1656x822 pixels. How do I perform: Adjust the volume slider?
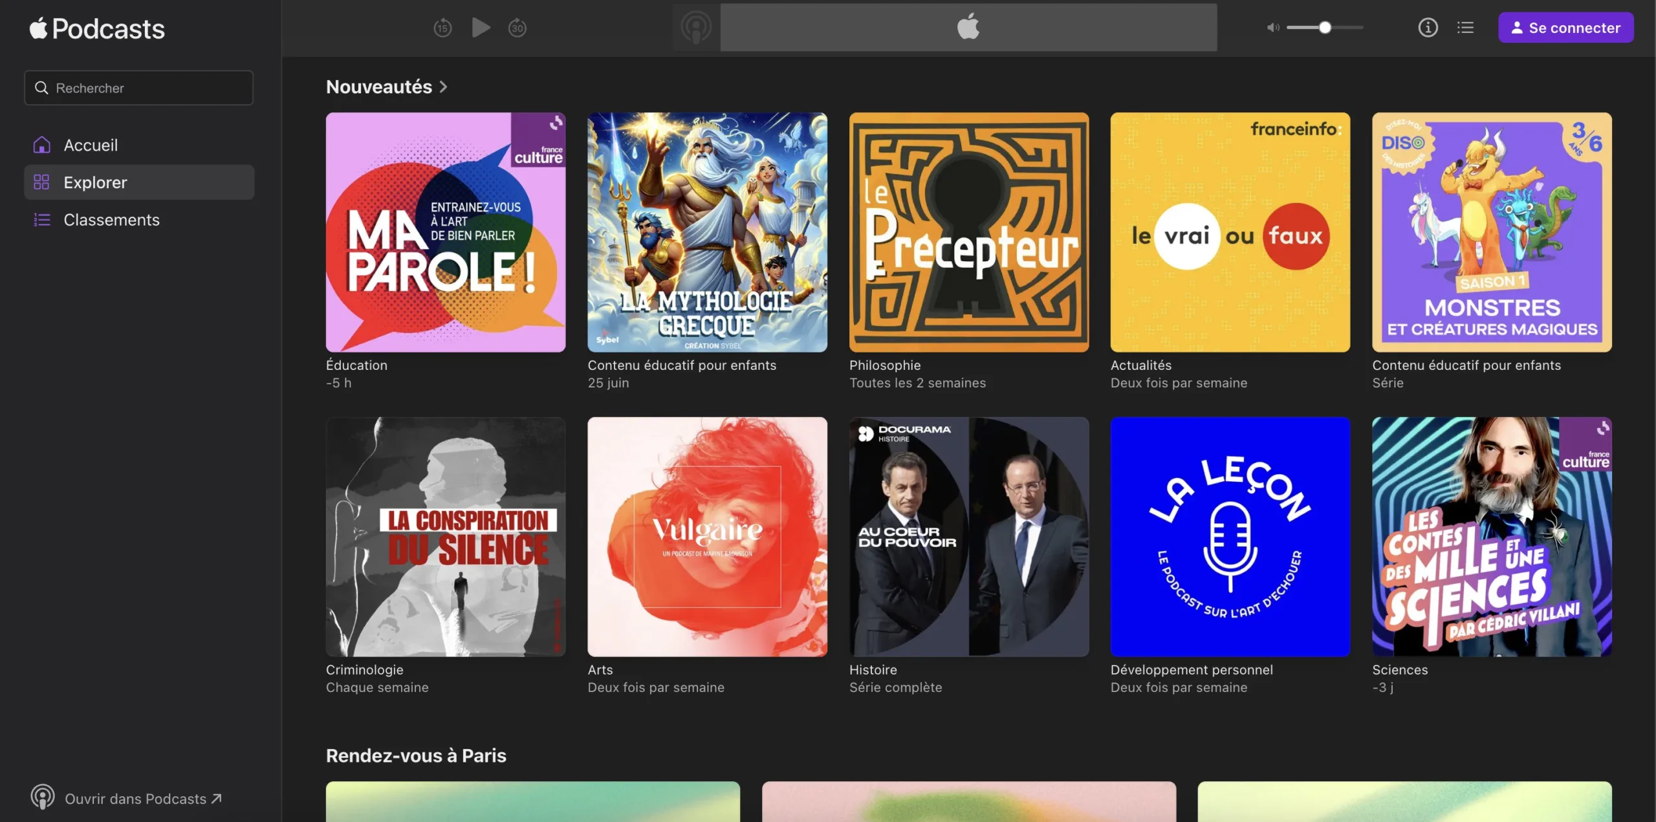[x=1325, y=28]
